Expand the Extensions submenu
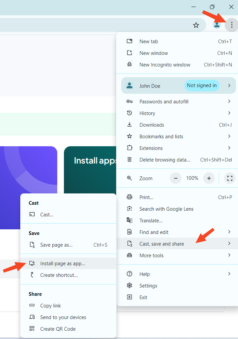Screen dimensions: 238x339 (x=229, y=148)
